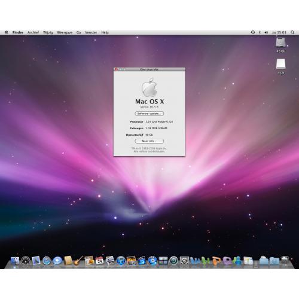The height and width of the screenshot is (299, 299).
Task: Click the menu bar clock zo 15:01
Action: pos(279,32)
